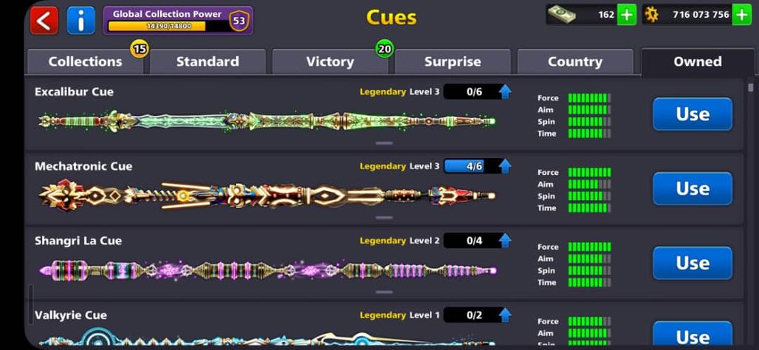Add coins with green plus beside 716 073 756
The width and height of the screenshot is (759, 350).
[742, 15]
